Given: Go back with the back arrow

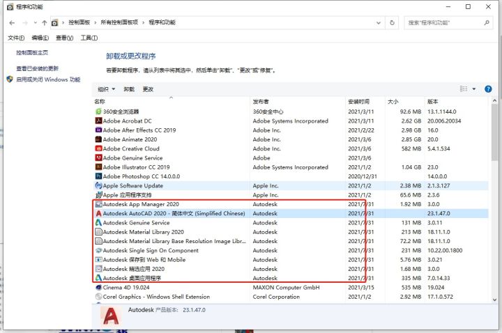Looking at the screenshot, I should [12, 23].
